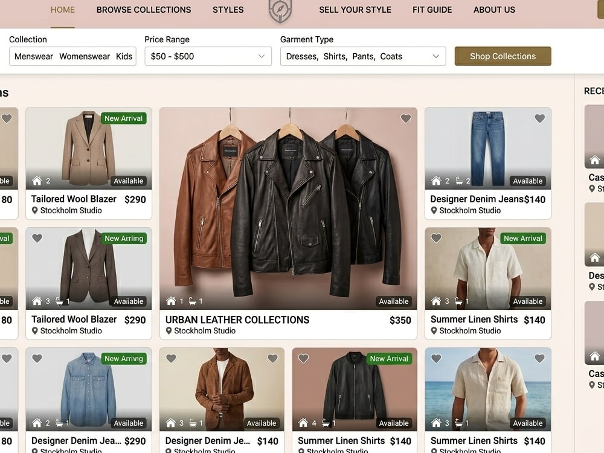The height and width of the screenshot is (453, 604).
Task: Toggle heart on second Tailored Wool Blazer card
Action: click(37, 239)
